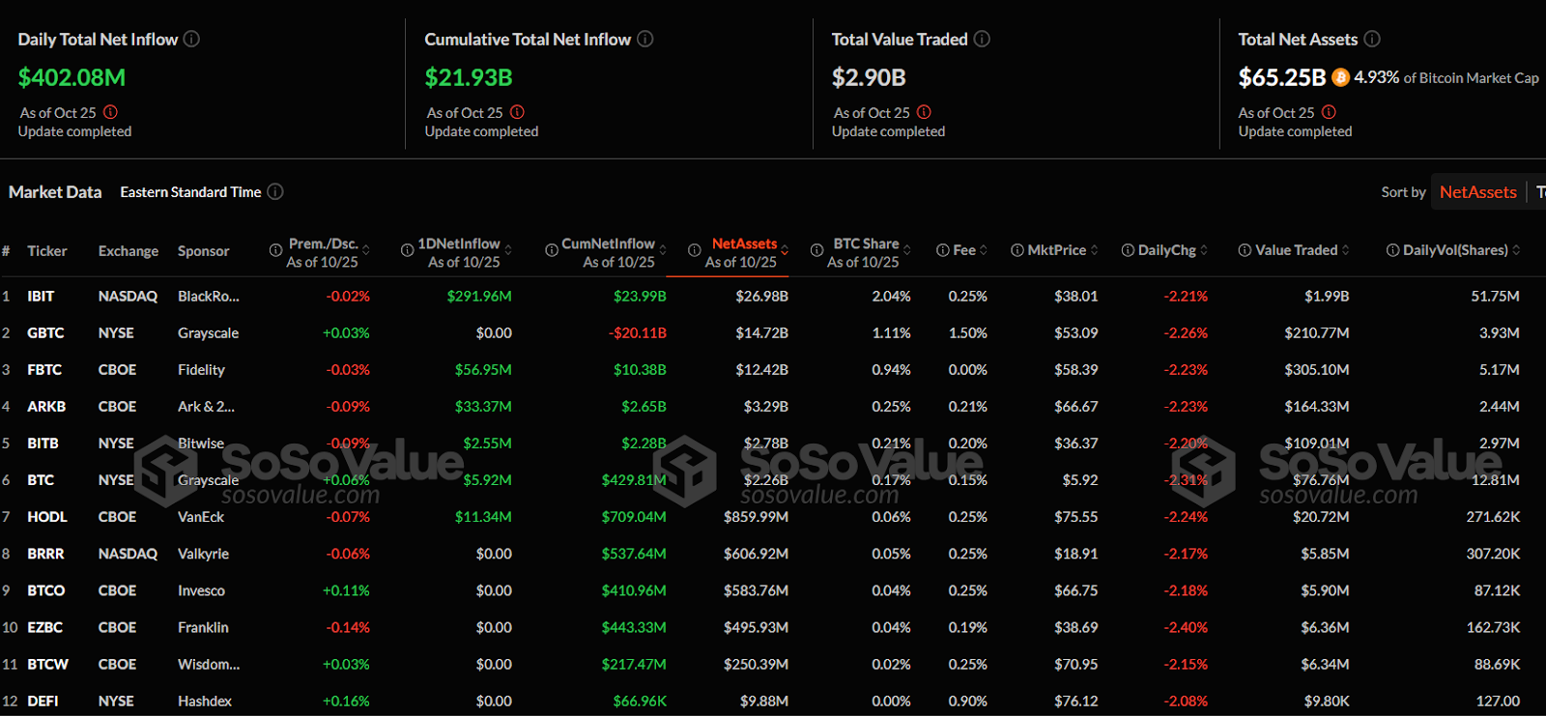Click the orange Bitcoin logo icon
Image resolution: width=1546 pixels, height=716 pixels.
coord(1340,77)
